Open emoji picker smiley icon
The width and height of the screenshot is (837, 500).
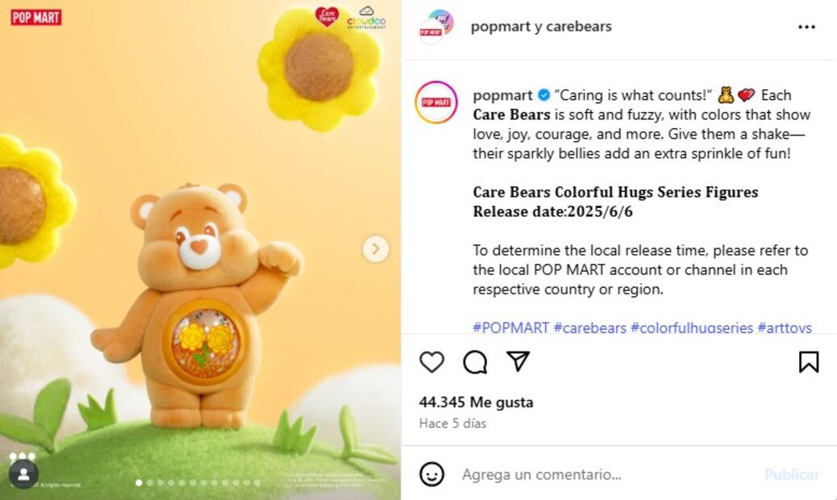[x=431, y=474]
